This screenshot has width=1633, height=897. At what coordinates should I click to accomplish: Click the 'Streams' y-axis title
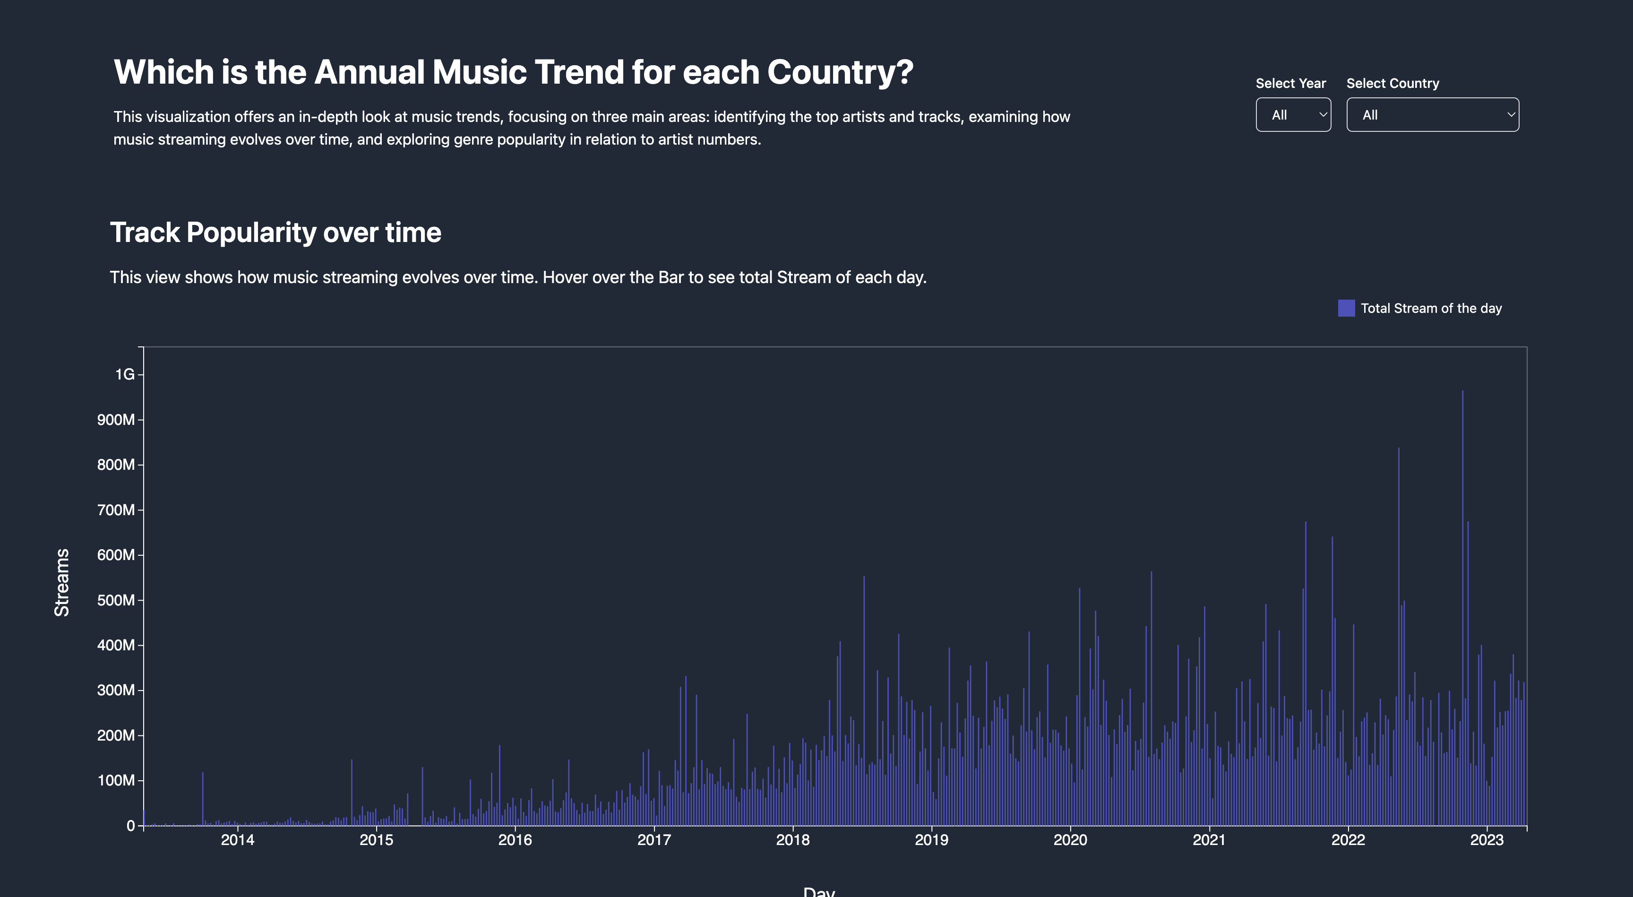61,583
